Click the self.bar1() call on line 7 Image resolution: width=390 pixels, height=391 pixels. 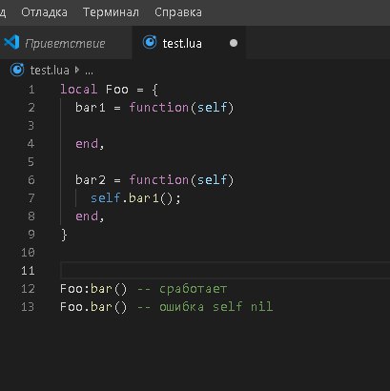[x=135, y=198]
